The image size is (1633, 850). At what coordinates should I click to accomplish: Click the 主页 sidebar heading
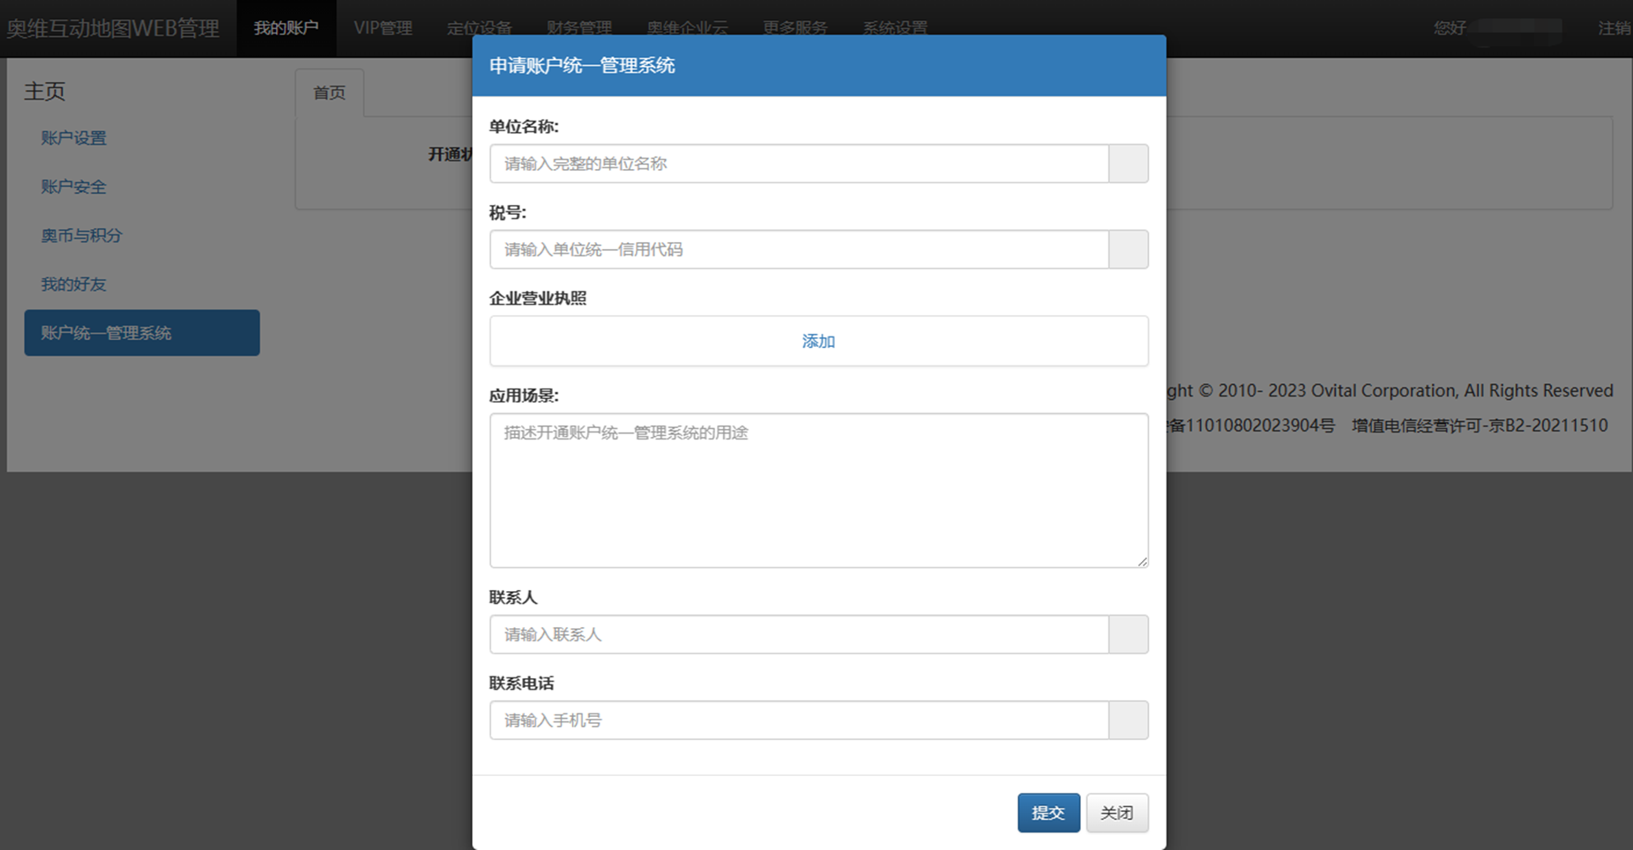(x=45, y=92)
